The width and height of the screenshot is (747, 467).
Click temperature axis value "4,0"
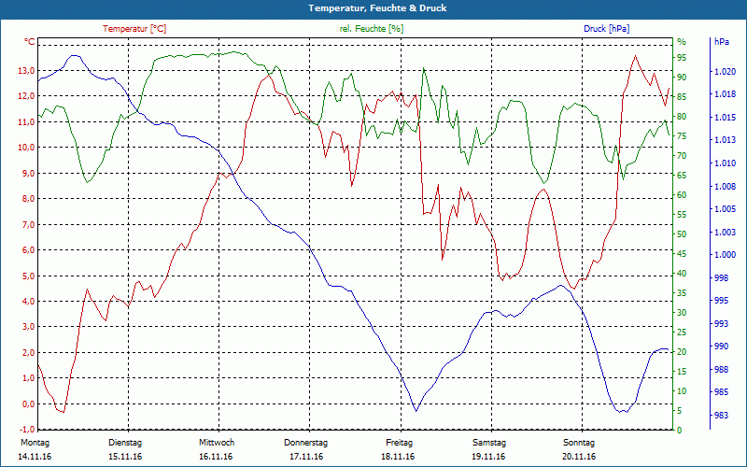click(x=27, y=301)
